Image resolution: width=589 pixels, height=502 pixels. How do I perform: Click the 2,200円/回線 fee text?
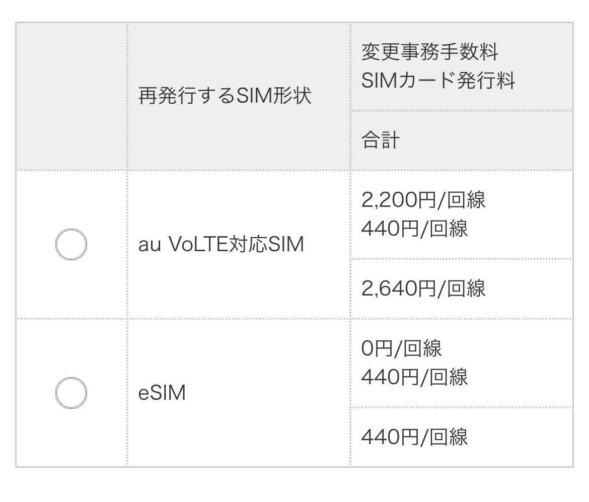click(x=423, y=200)
